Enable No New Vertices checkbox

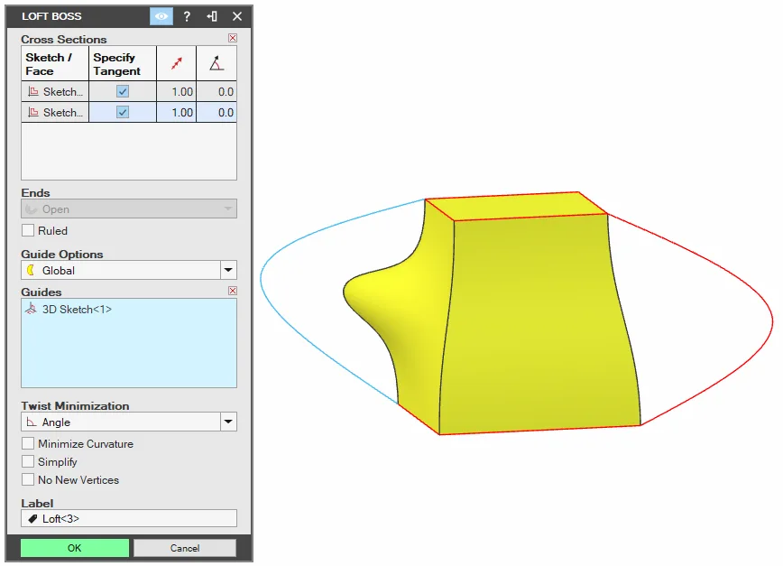tap(28, 479)
